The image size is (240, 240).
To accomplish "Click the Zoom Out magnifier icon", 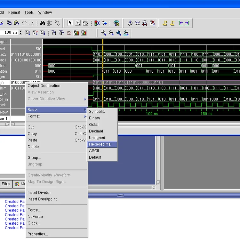I will (111, 33).
